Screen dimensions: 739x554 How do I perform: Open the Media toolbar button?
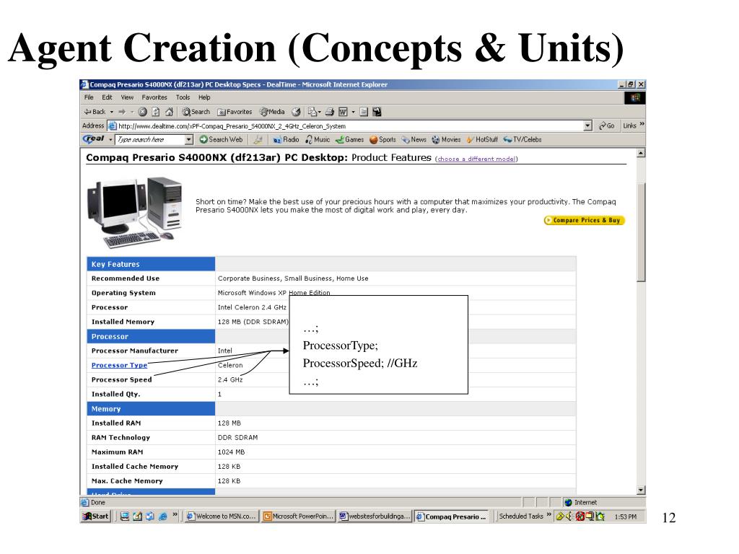272,112
